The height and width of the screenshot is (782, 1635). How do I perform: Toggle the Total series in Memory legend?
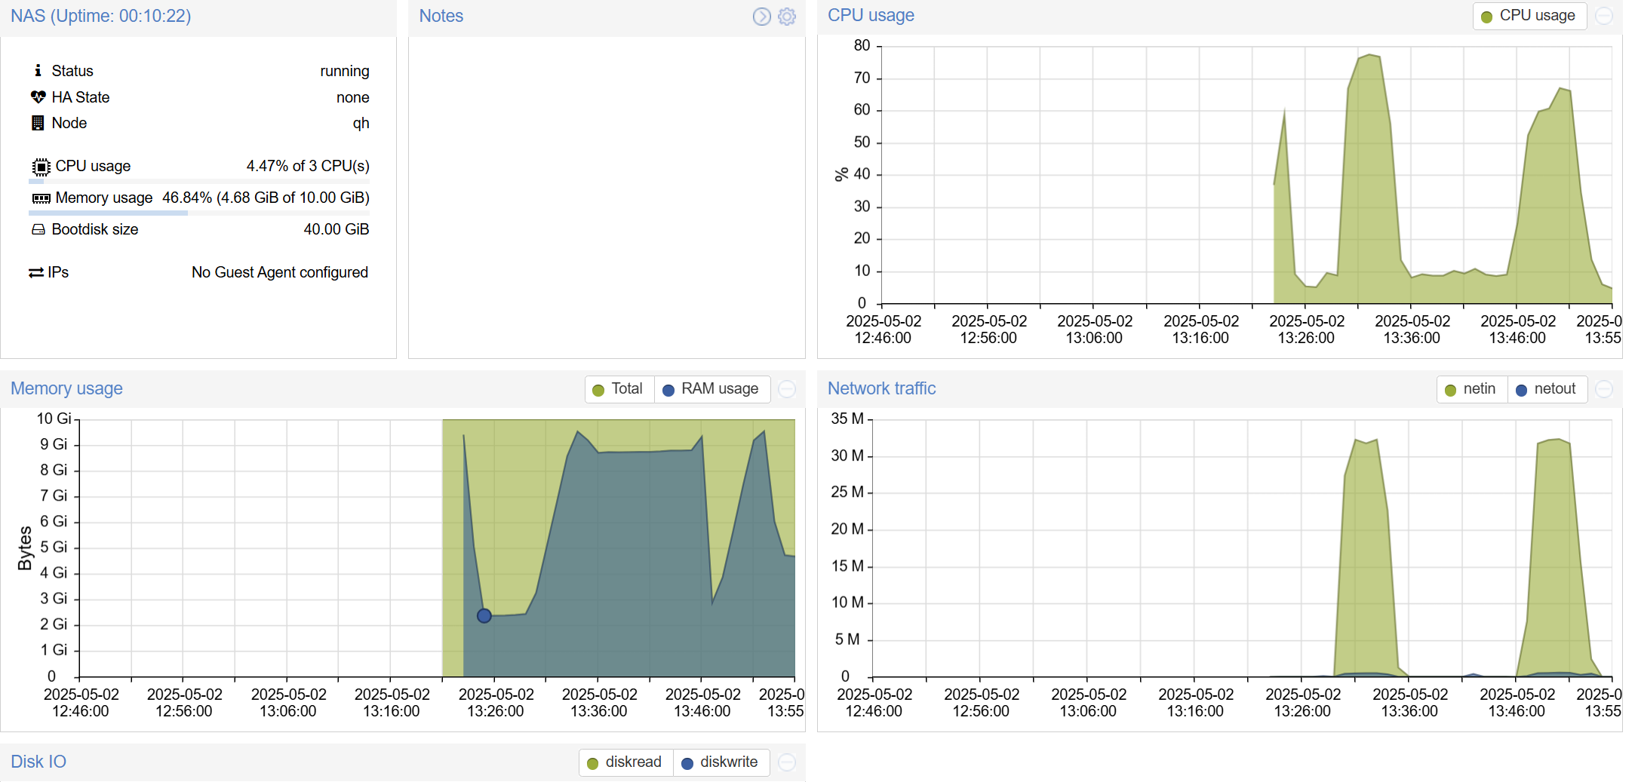click(x=619, y=389)
